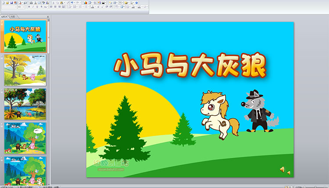Expand the Paste options dropdown arrow
This screenshot has height=188, width=329.
(x=64, y=3)
